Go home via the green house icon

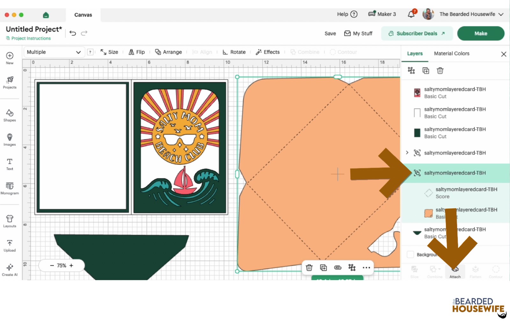click(x=46, y=15)
